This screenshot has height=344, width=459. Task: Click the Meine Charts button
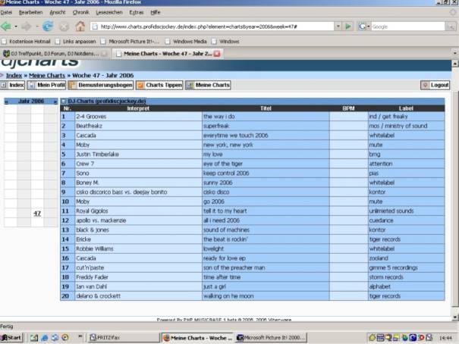(208, 85)
